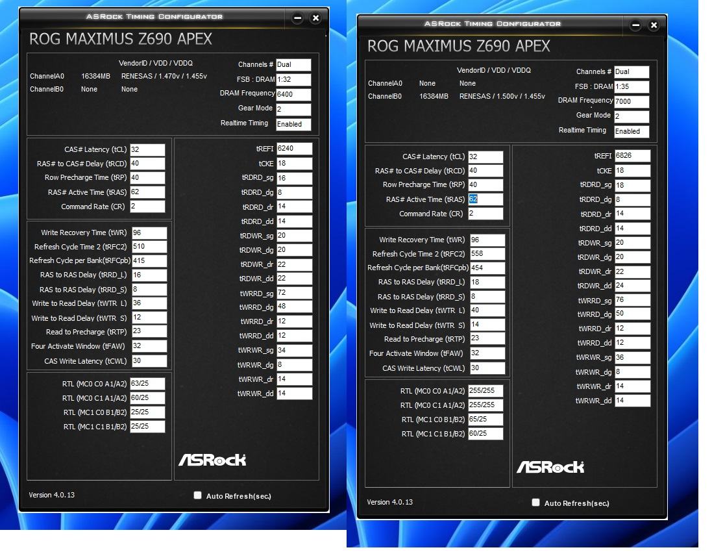Viewport: 712px width, 552px height.
Task: Click RTL MC0 C0 field showing 63/25
Action: click(x=147, y=383)
